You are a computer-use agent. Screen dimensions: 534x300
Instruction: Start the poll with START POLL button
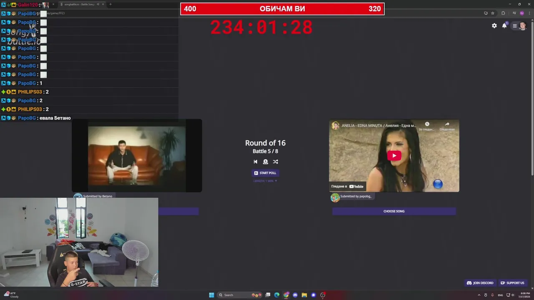point(265,173)
